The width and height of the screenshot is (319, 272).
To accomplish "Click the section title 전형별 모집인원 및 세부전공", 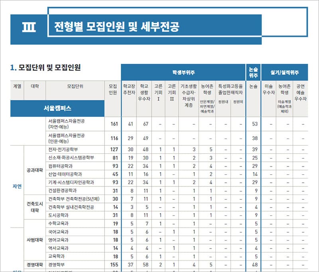I will (x=116, y=27).
